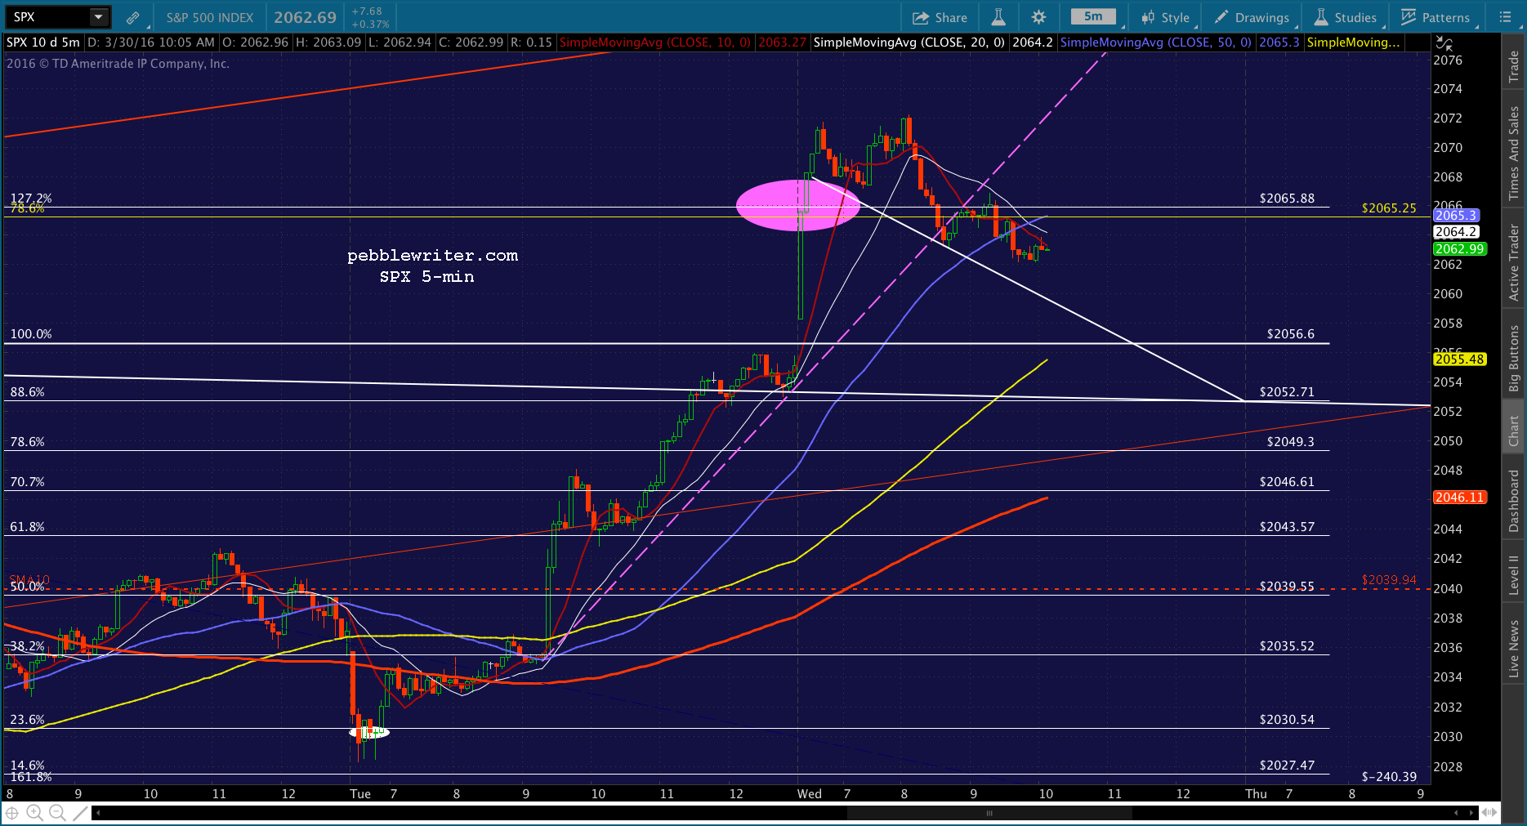Screen dimensions: 1527x826
Task: Open chart settings gear icon
Action: pos(1038,17)
